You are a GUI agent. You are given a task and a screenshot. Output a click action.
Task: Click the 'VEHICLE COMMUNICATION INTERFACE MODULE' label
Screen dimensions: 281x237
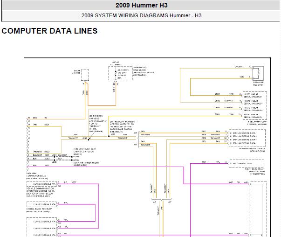[x=40, y=192]
